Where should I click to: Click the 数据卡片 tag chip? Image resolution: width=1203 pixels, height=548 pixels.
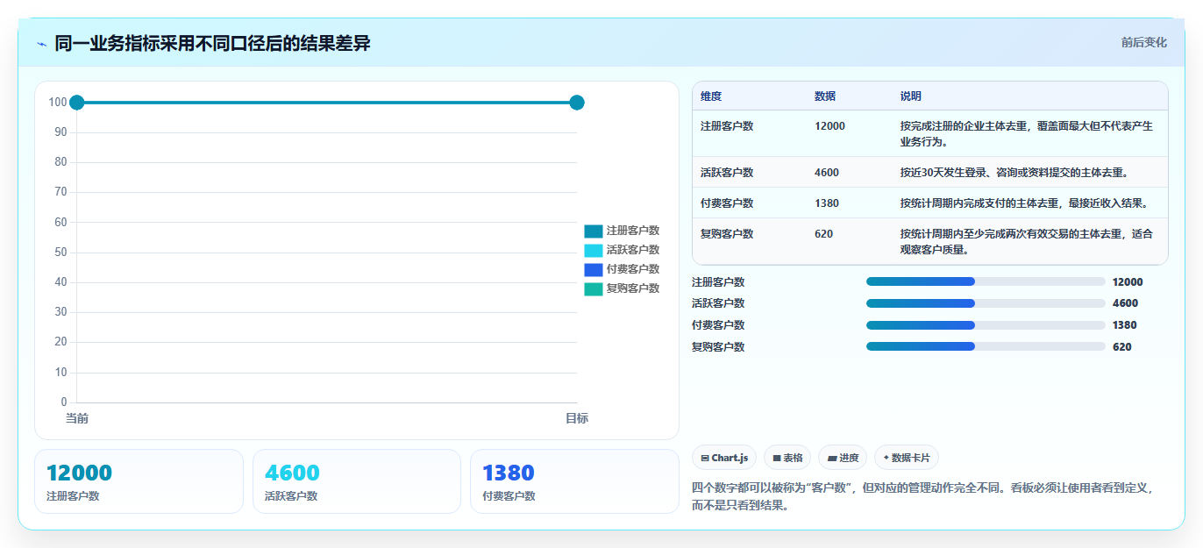(x=906, y=458)
